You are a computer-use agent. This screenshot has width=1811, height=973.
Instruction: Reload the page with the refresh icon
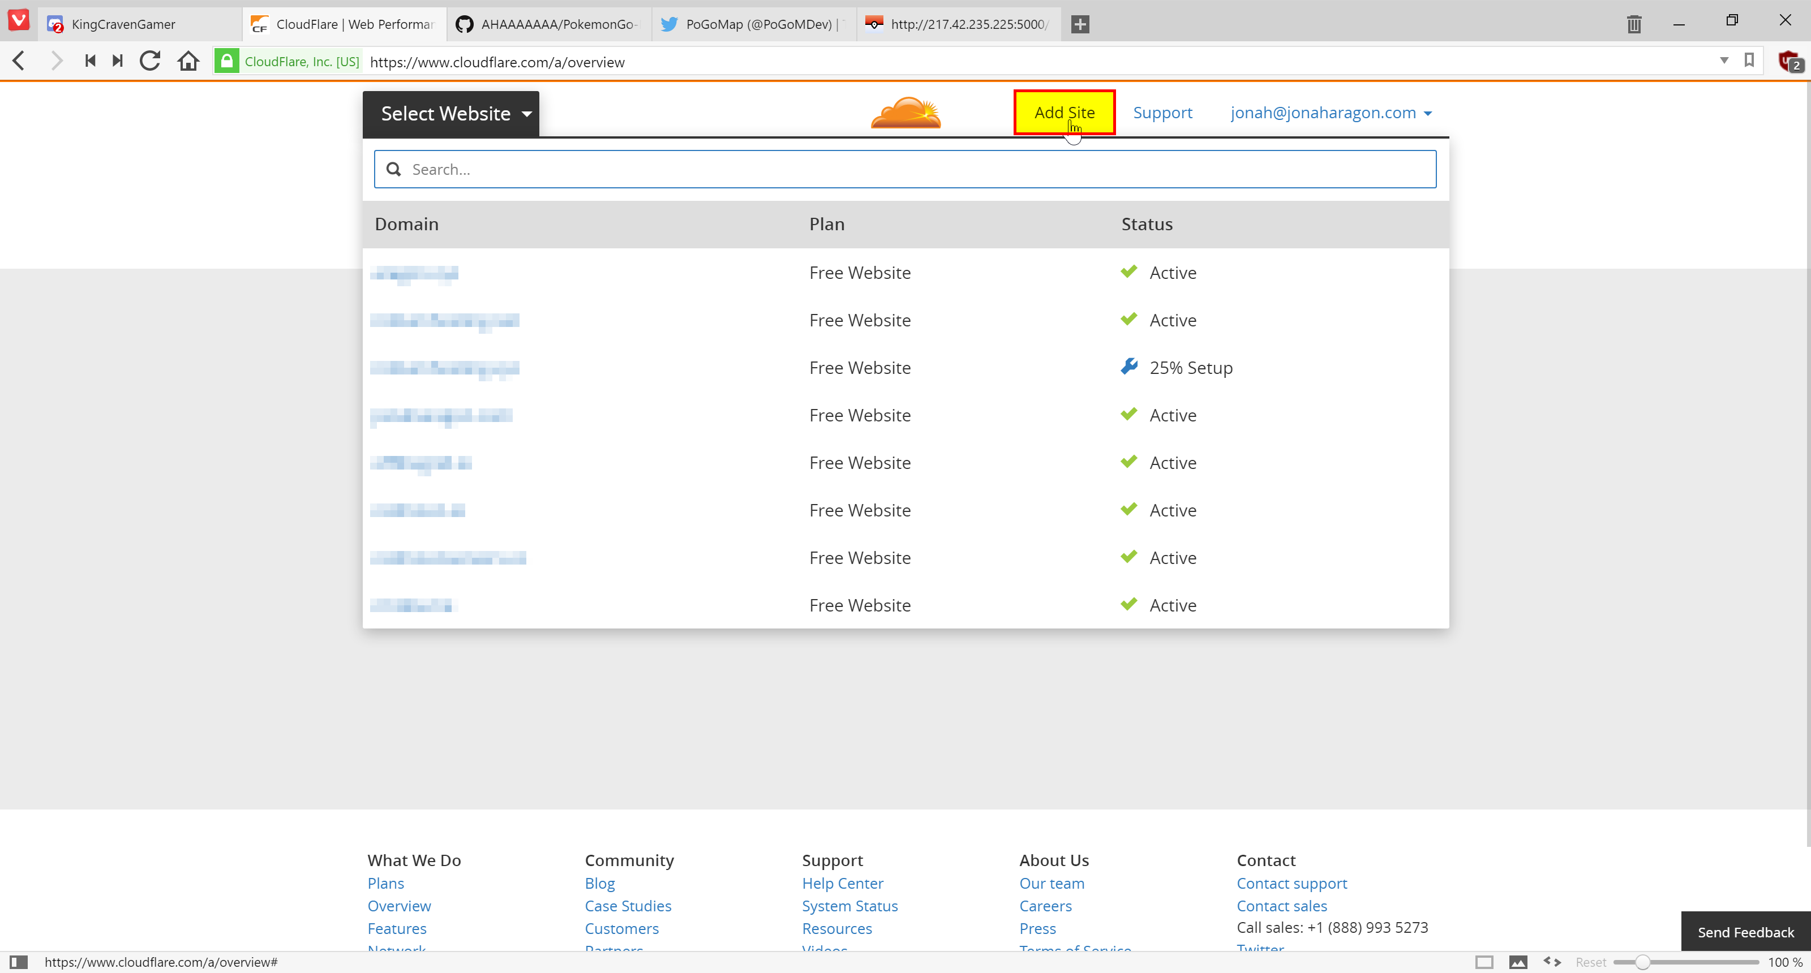(150, 61)
